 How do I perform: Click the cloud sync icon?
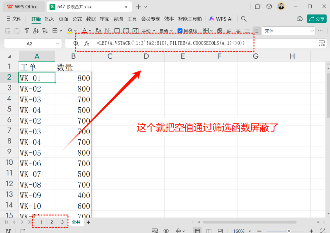tap(299, 19)
